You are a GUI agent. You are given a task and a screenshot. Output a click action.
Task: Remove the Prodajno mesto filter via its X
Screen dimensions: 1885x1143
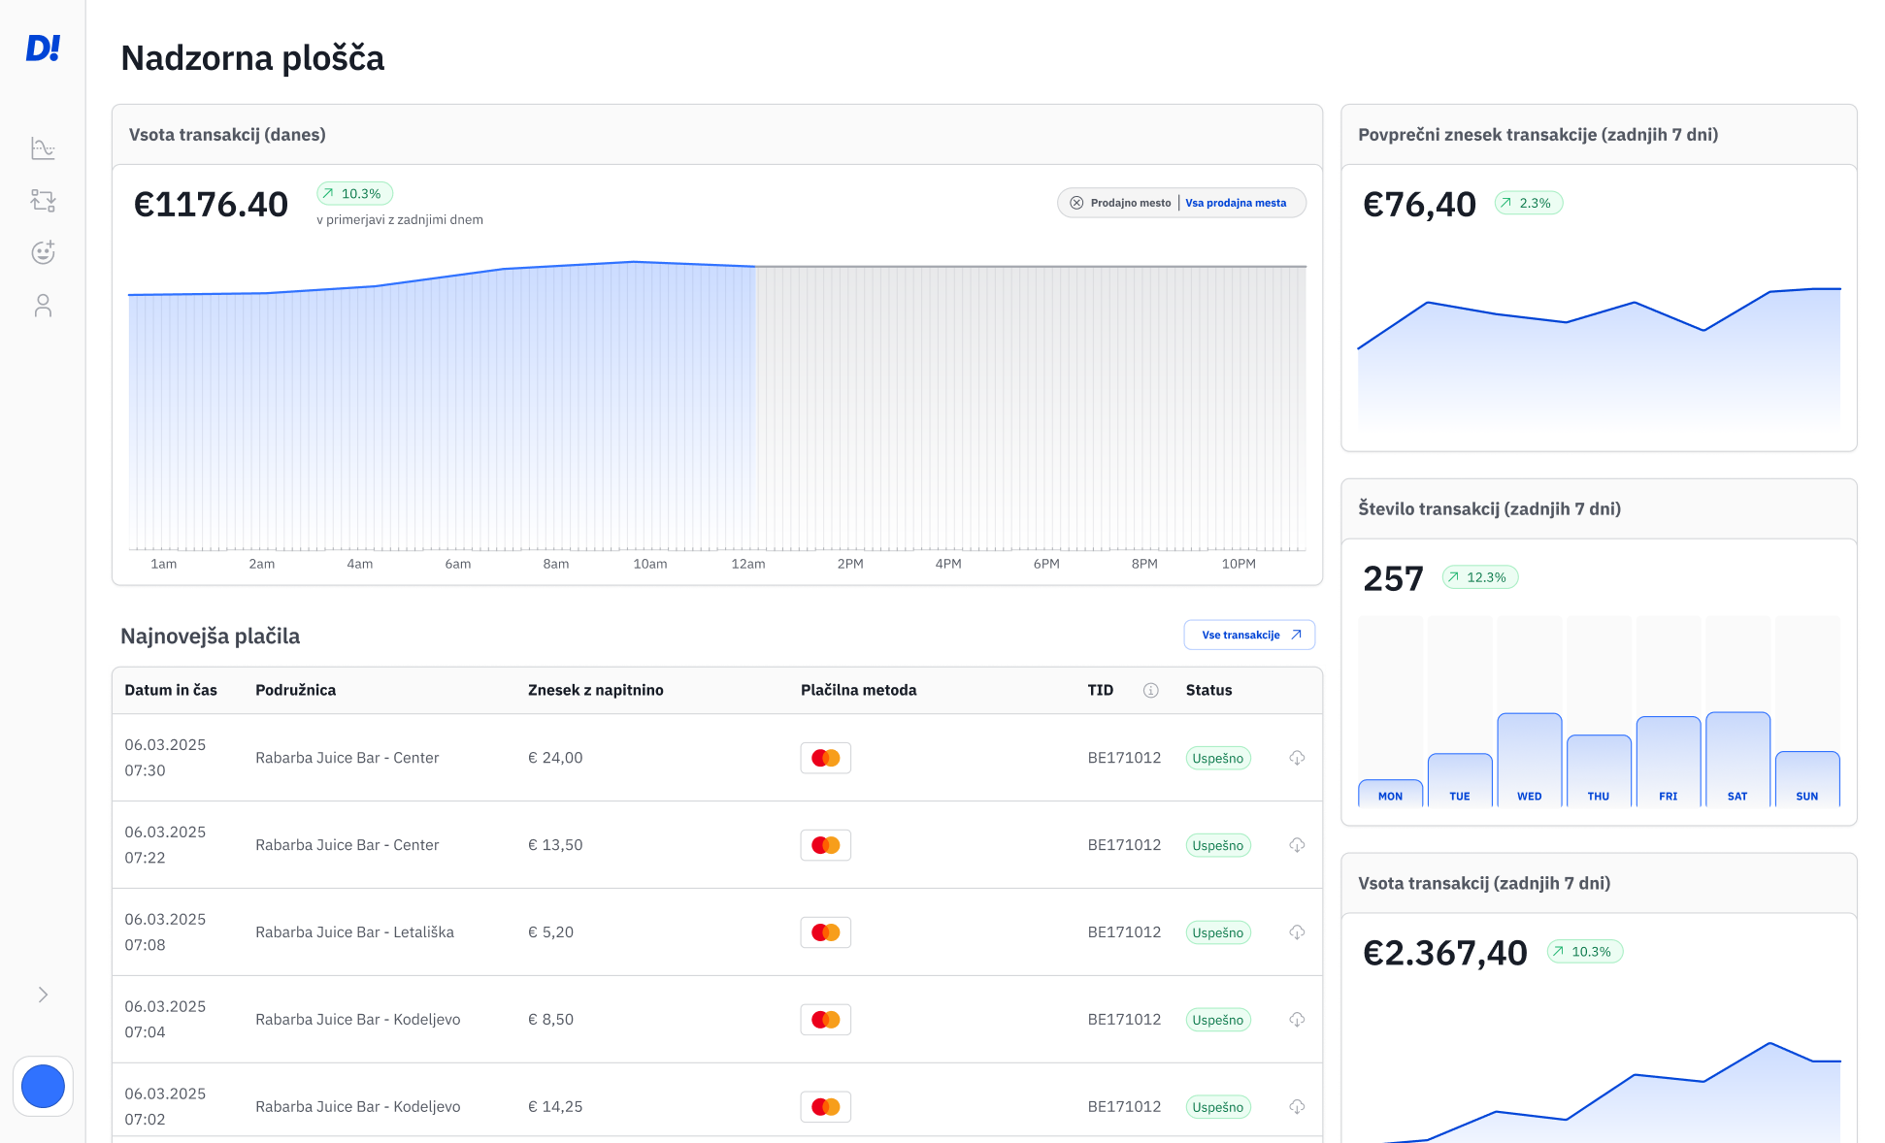tap(1076, 203)
